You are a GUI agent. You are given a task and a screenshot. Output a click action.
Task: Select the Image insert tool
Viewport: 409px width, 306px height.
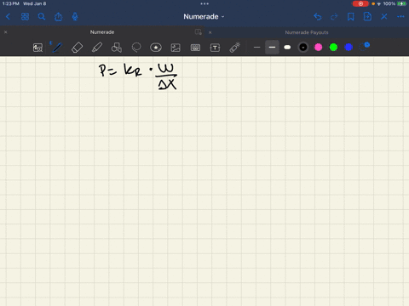pos(176,48)
